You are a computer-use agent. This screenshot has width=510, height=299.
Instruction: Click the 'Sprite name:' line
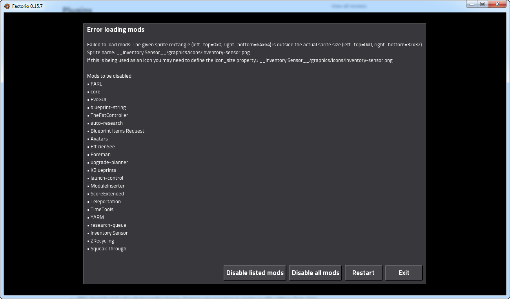pyautogui.click(x=169, y=53)
